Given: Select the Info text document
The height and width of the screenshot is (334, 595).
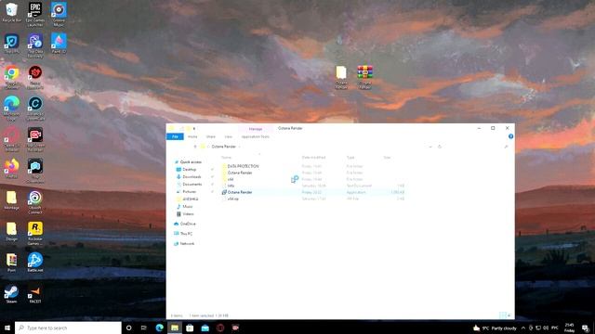Looking at the screenshot, I should pos(231,186).
